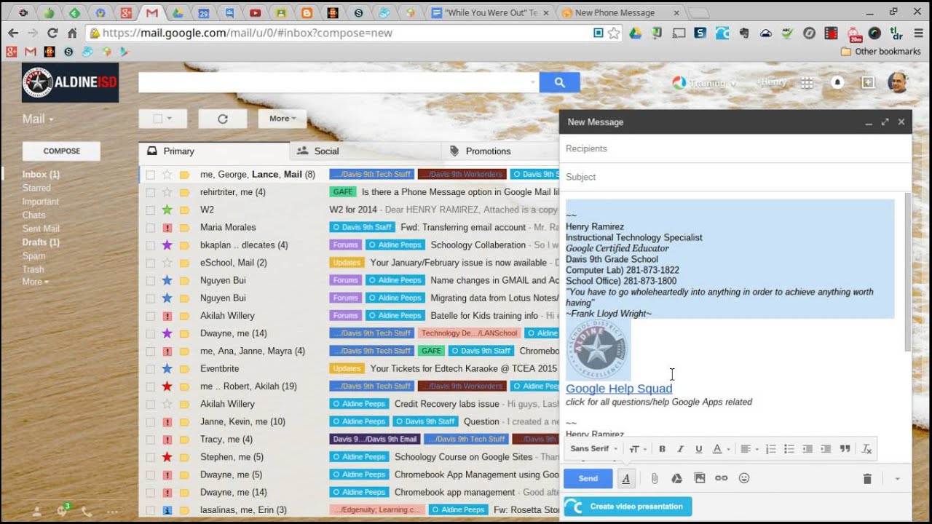Bookmark this page with star icon

coord(614,33)
